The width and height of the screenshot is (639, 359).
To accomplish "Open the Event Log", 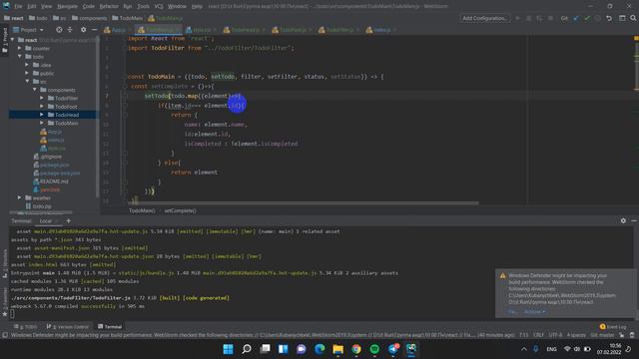I will click(x=613, y=327).
